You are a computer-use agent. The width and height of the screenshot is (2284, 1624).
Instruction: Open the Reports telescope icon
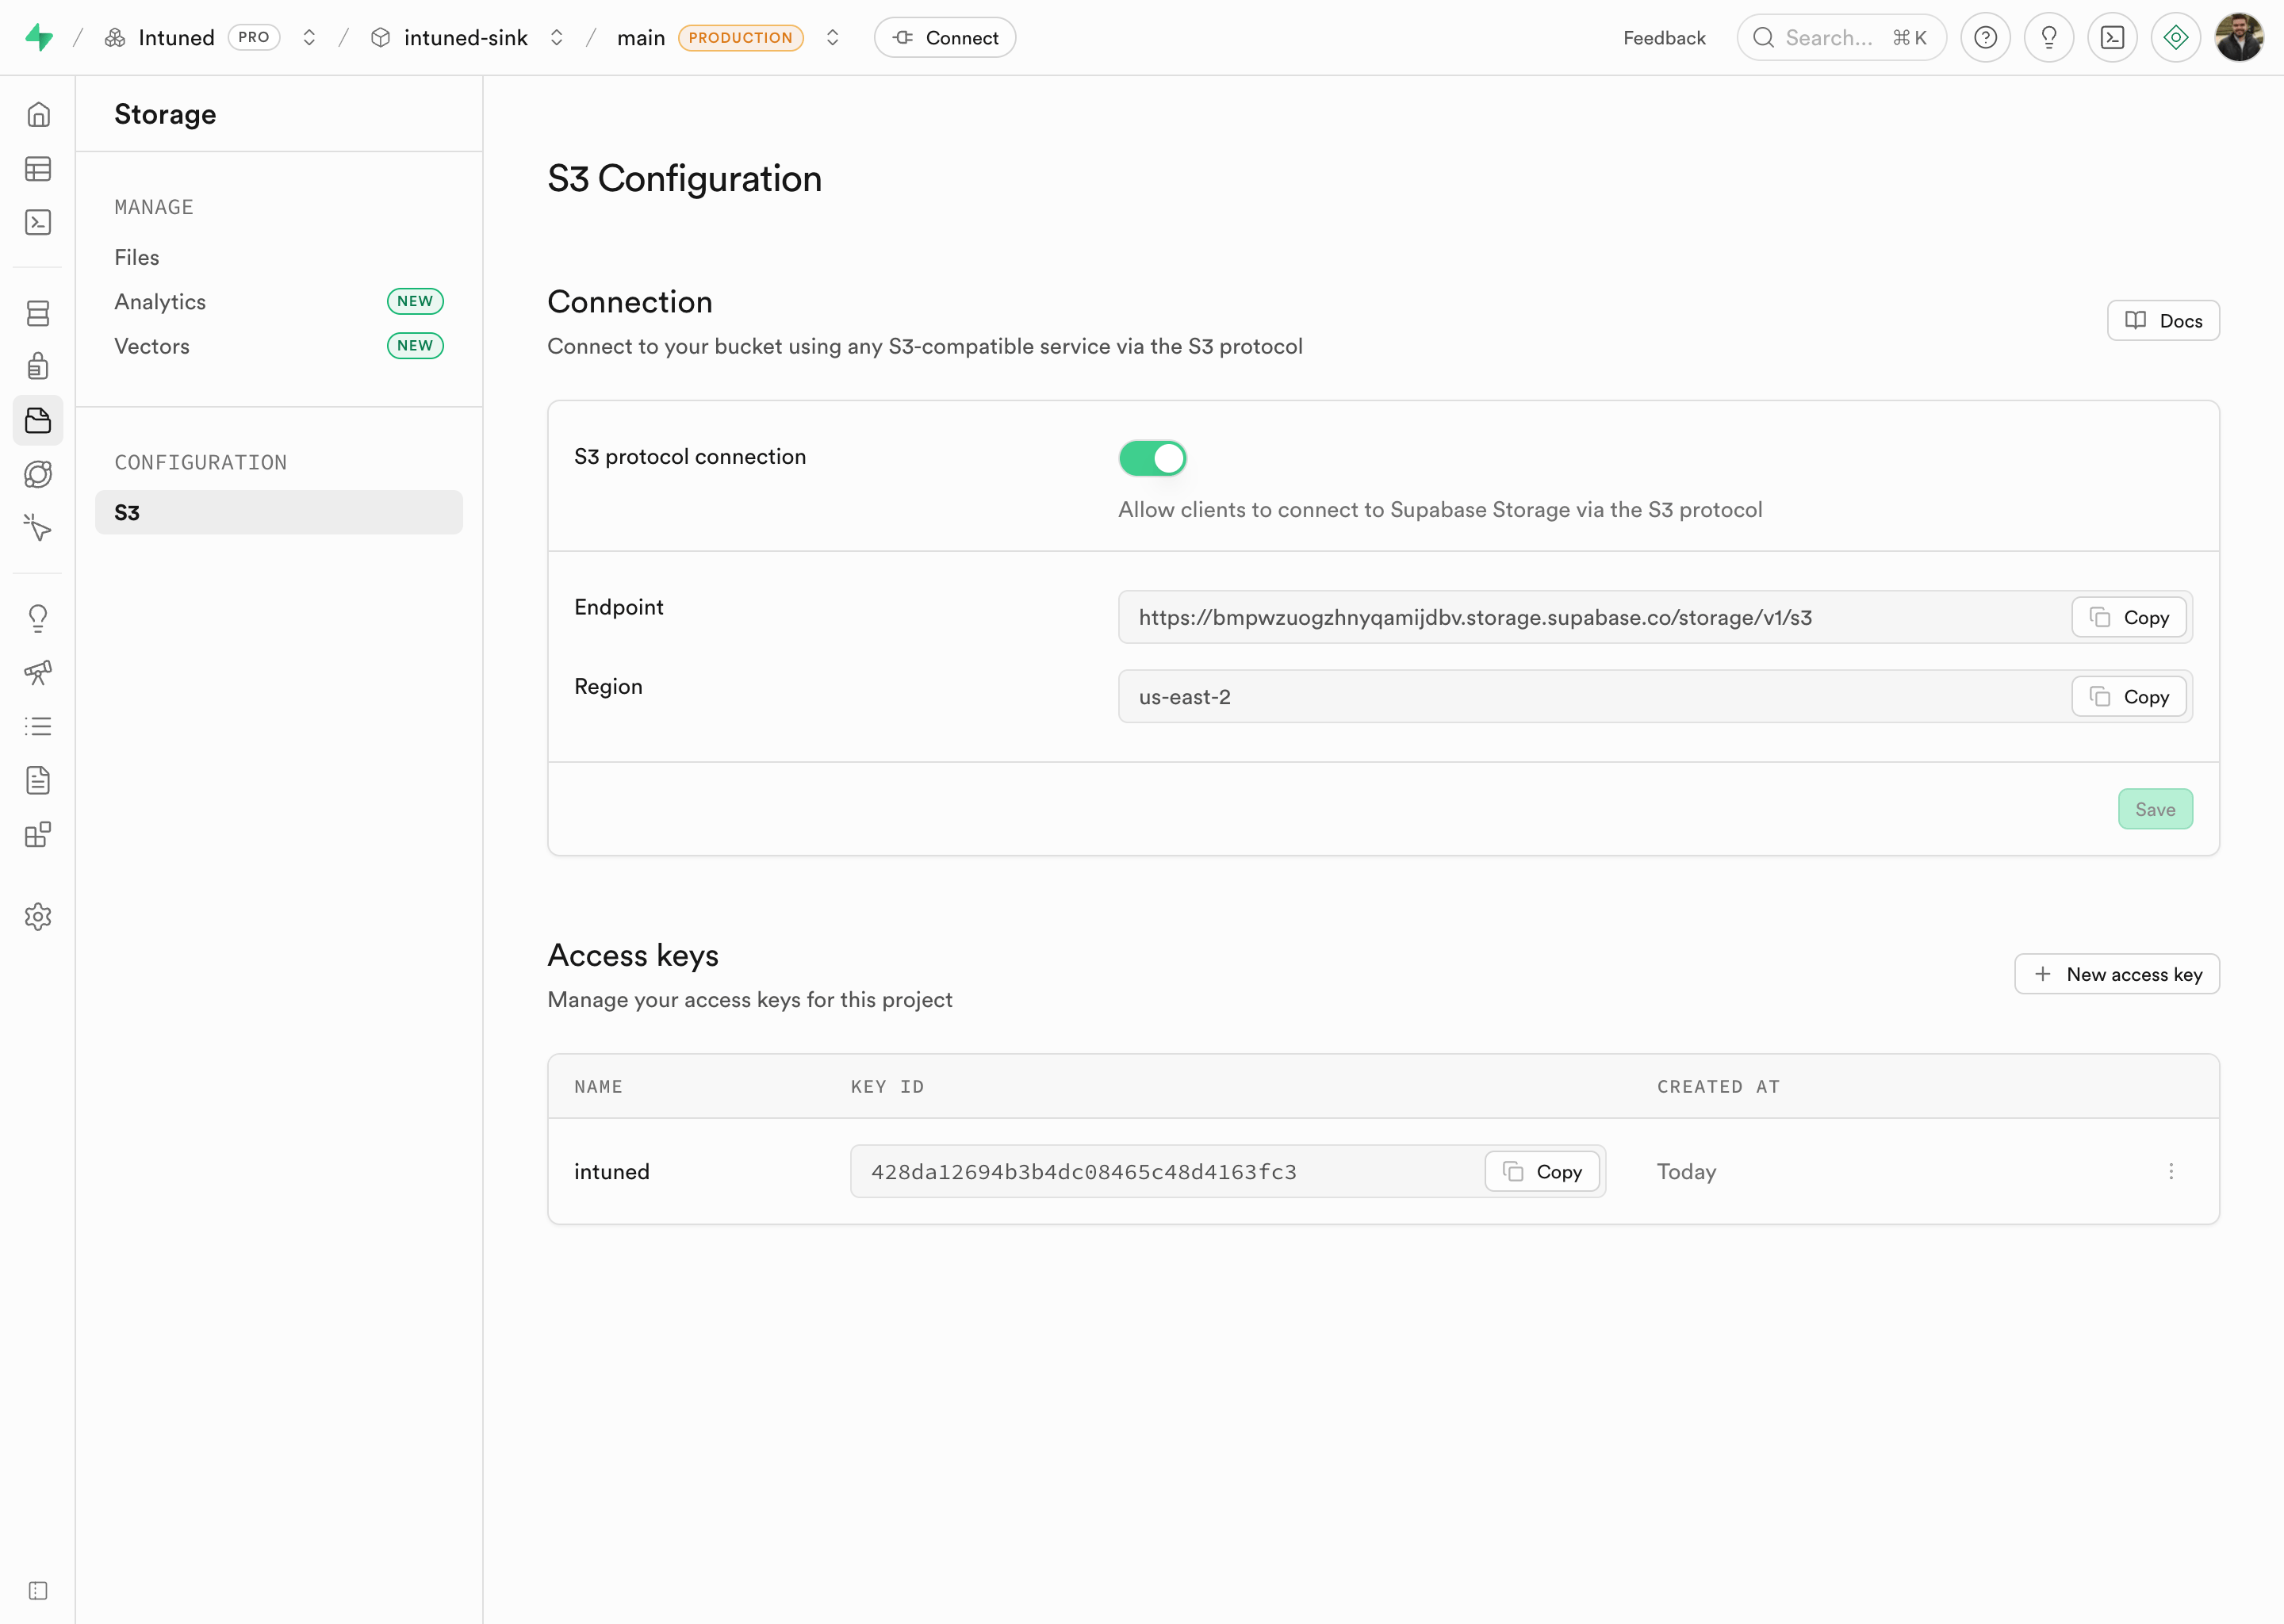click(38, 672)
